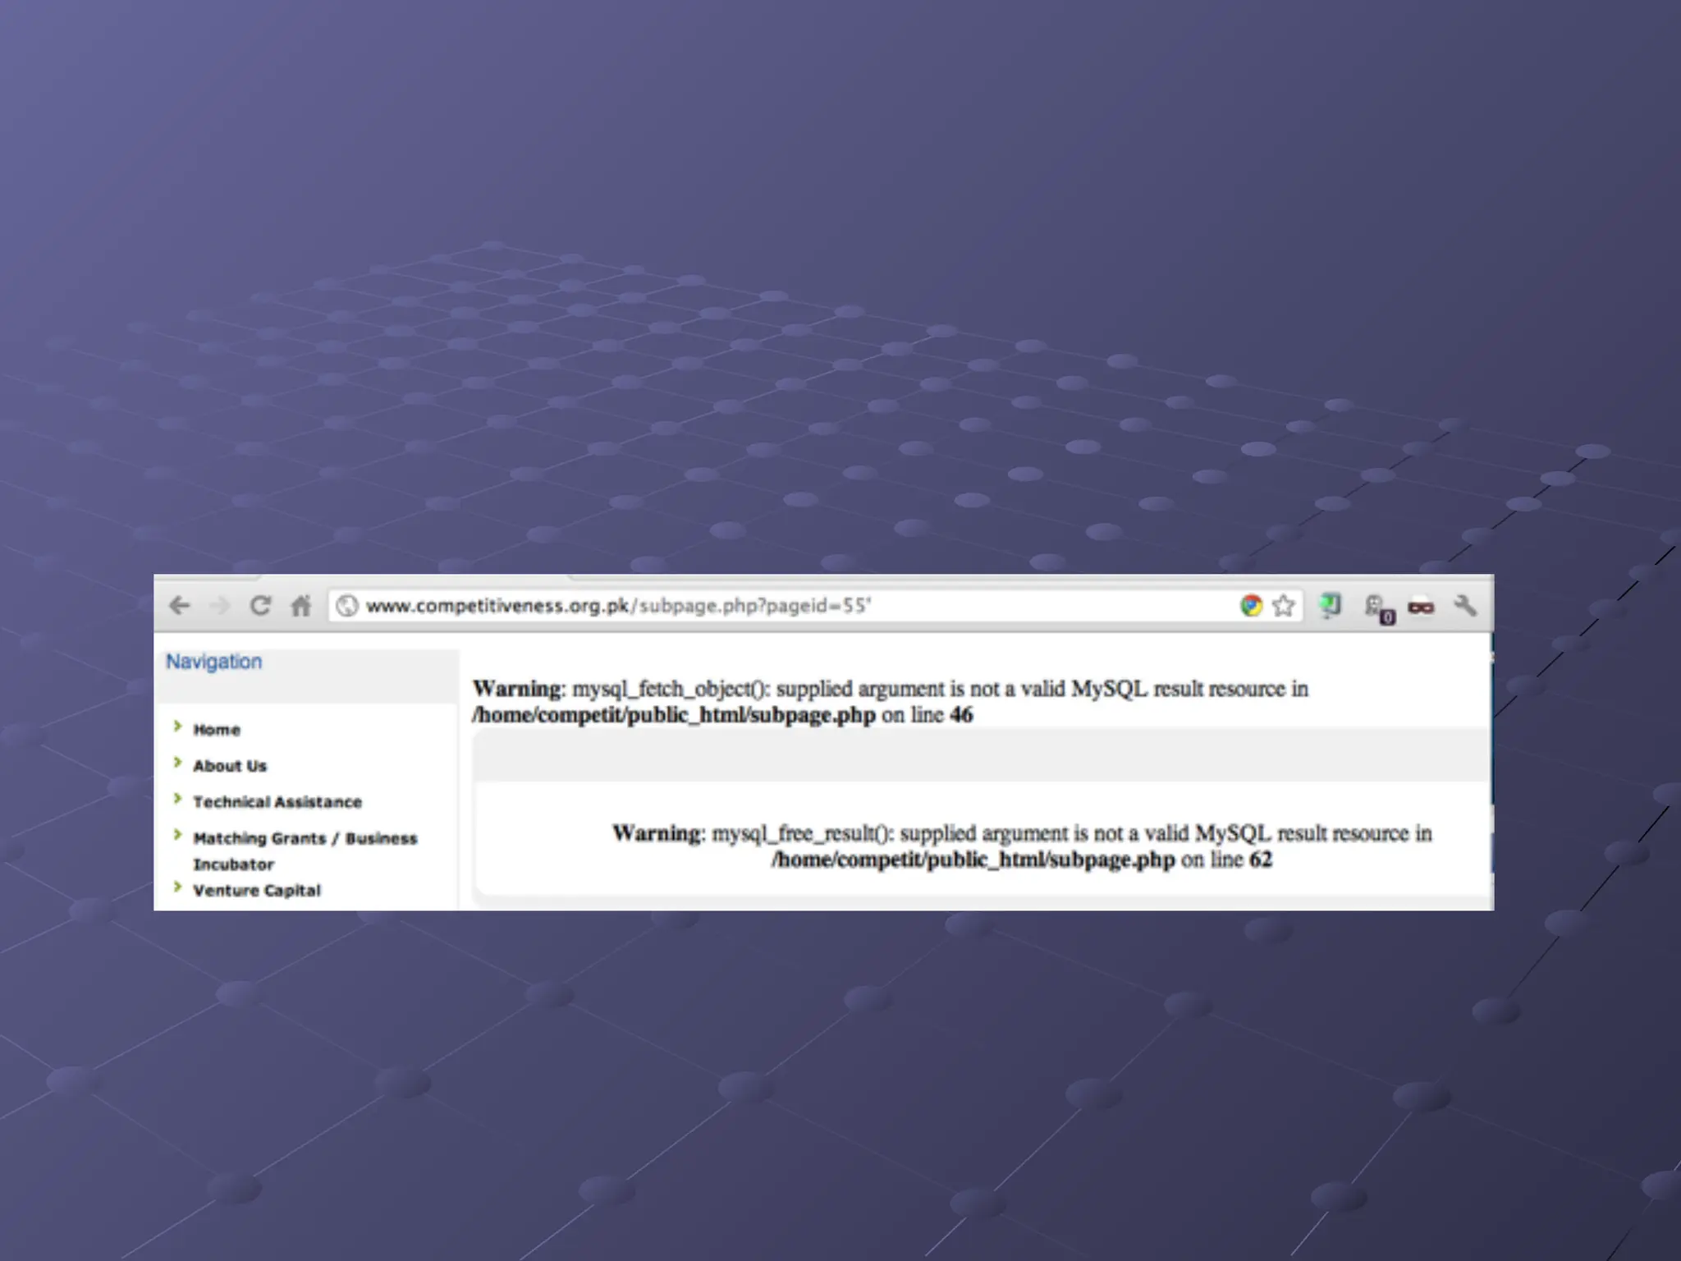This screenshot has width=1681, height=1261.
Task: Click the Chrome logo in address bar
Action: click(x=1251, y=606)
